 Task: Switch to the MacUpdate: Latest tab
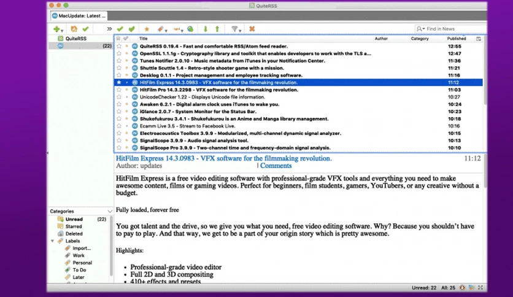[x=79, y=16]
